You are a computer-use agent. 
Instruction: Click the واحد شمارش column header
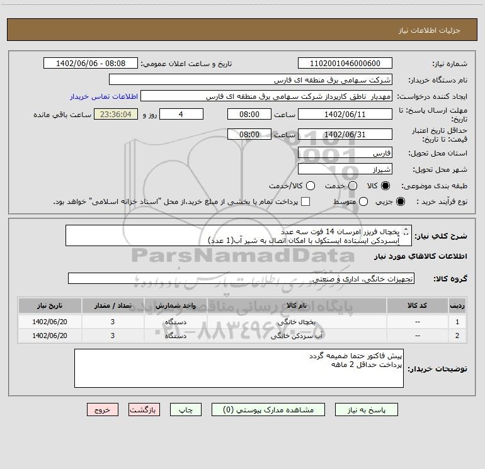(175, 305)
